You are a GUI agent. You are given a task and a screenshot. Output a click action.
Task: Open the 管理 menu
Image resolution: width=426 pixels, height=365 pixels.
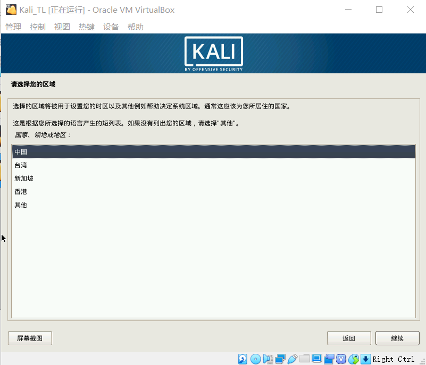13,27
